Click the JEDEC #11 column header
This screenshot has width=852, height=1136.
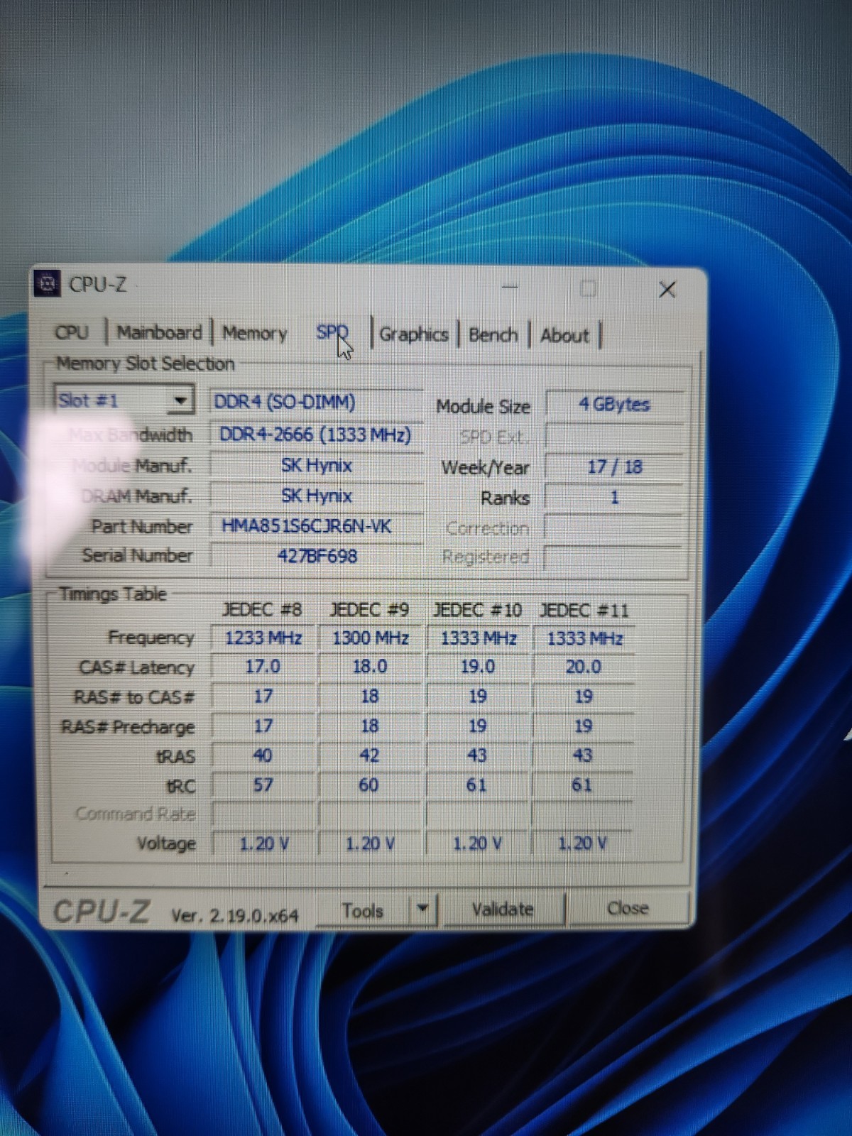(584, 611)
